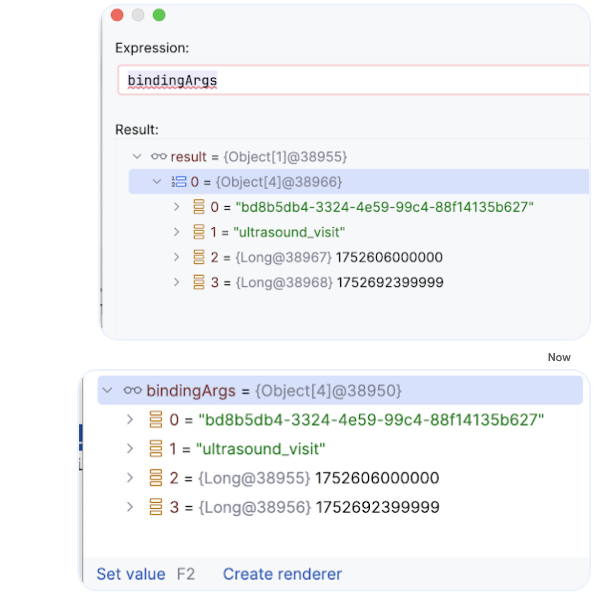Select "ultrasound_visit" value in Result tree
Image resolution: width=594 pixels, height=597 pixels.
(x=289, y=232)
